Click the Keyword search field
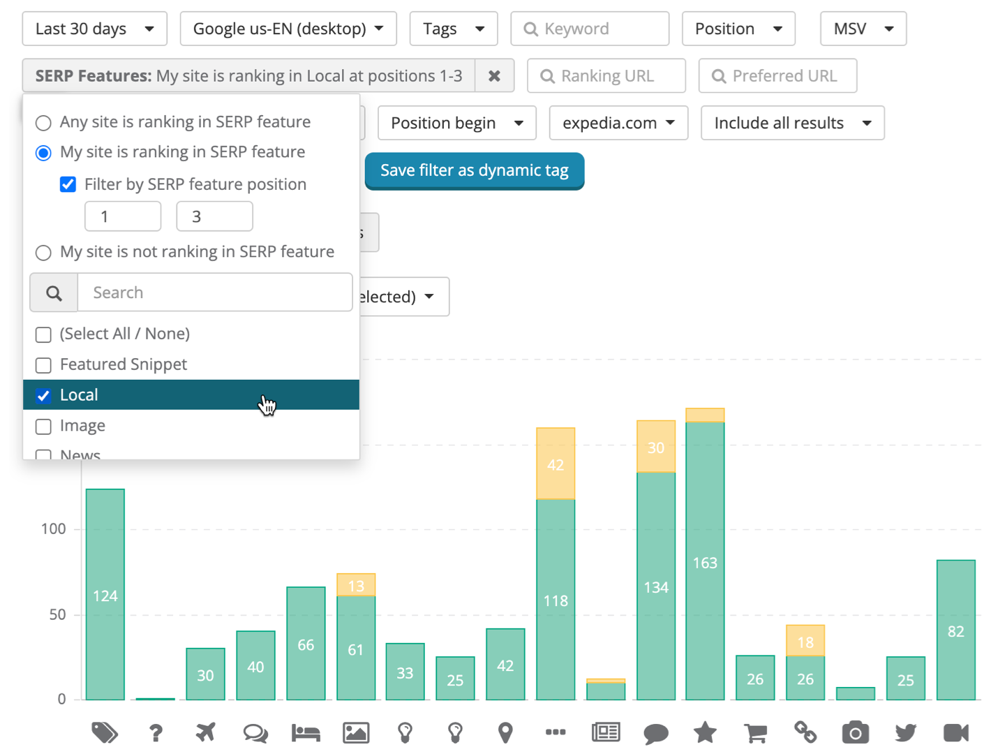Screen dimensions: 1005x754 coord(590,29)
